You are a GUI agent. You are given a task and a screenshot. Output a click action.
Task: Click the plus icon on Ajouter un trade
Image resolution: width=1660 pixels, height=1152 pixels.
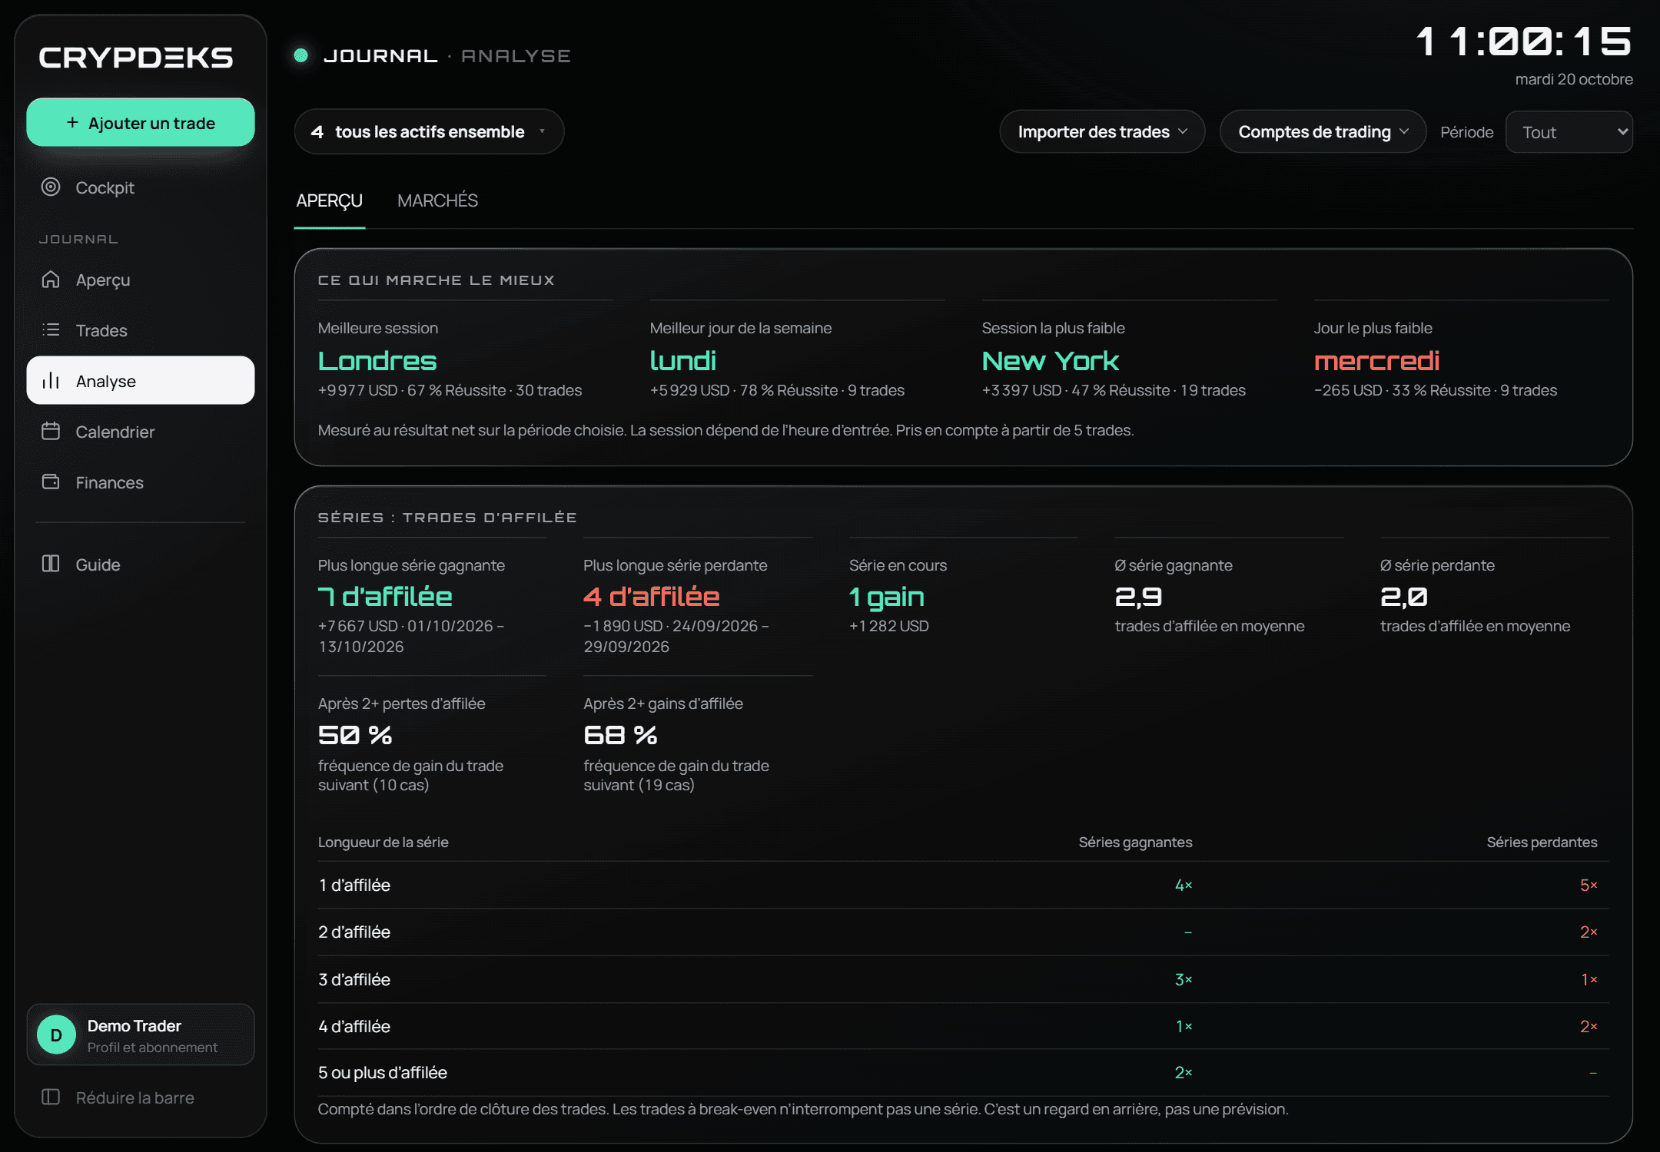tap(72, 122)
